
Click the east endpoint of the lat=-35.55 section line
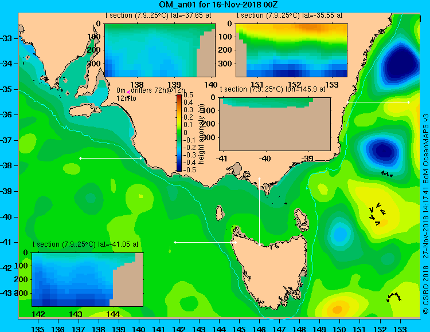click(x=409, y=102)
